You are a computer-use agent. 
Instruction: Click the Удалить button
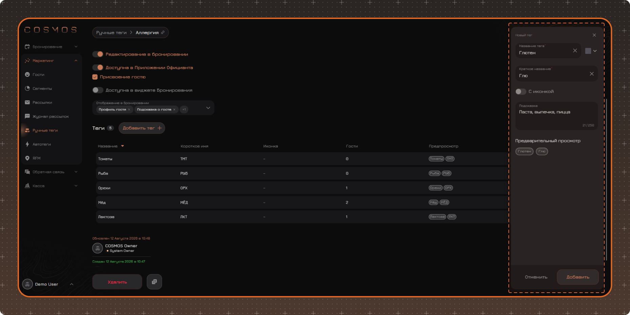(117, 282)
